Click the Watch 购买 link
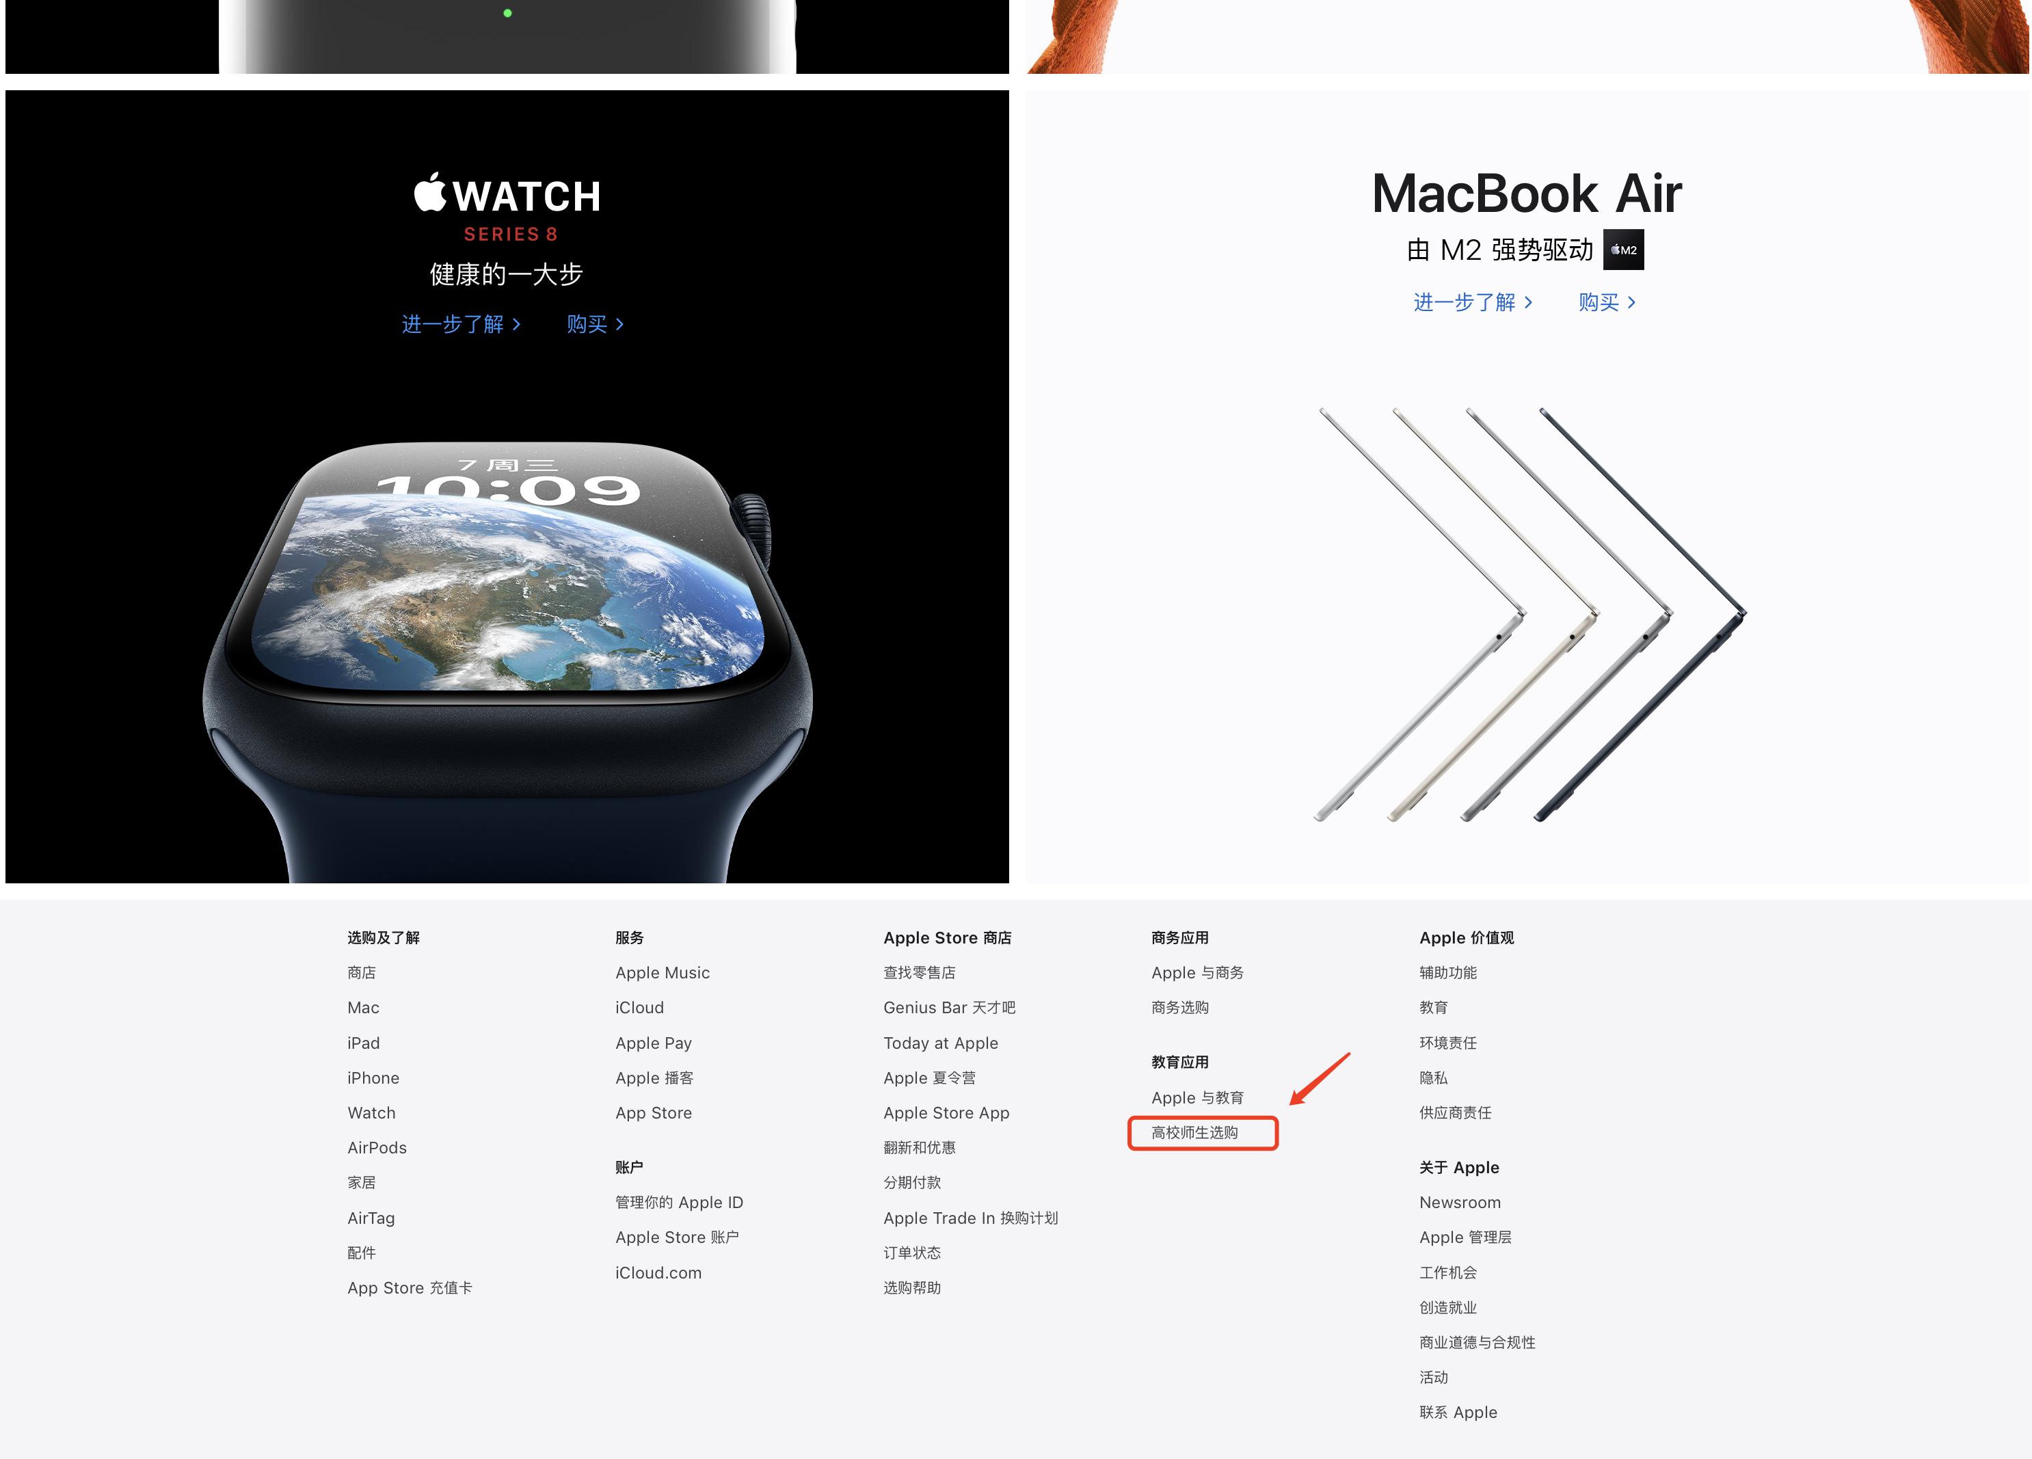This screenshot has height=1459, width=2032. coord(595,324)
